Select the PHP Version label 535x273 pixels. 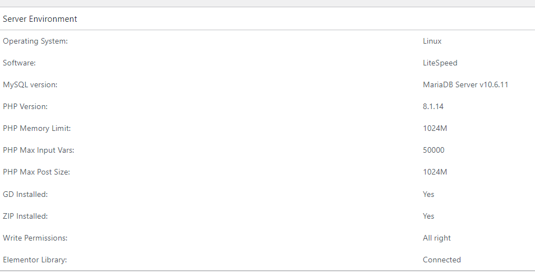click(25, 106)
